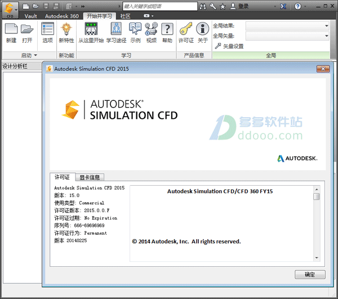Switch to the 社区 ribbon tab
Viewport: 338px width, 299px height.
pyautogui.click(x=125, y=16)
